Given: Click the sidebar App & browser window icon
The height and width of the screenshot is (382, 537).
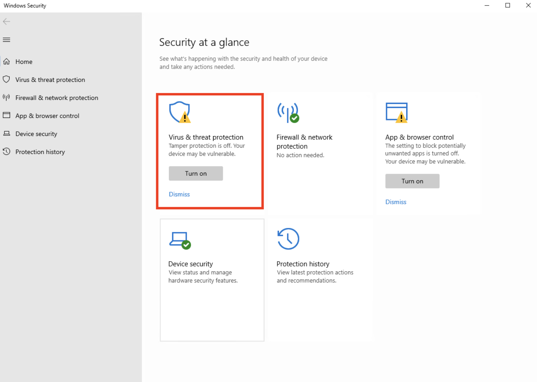Looking at the screenshot, I should [x=6, y=115].
